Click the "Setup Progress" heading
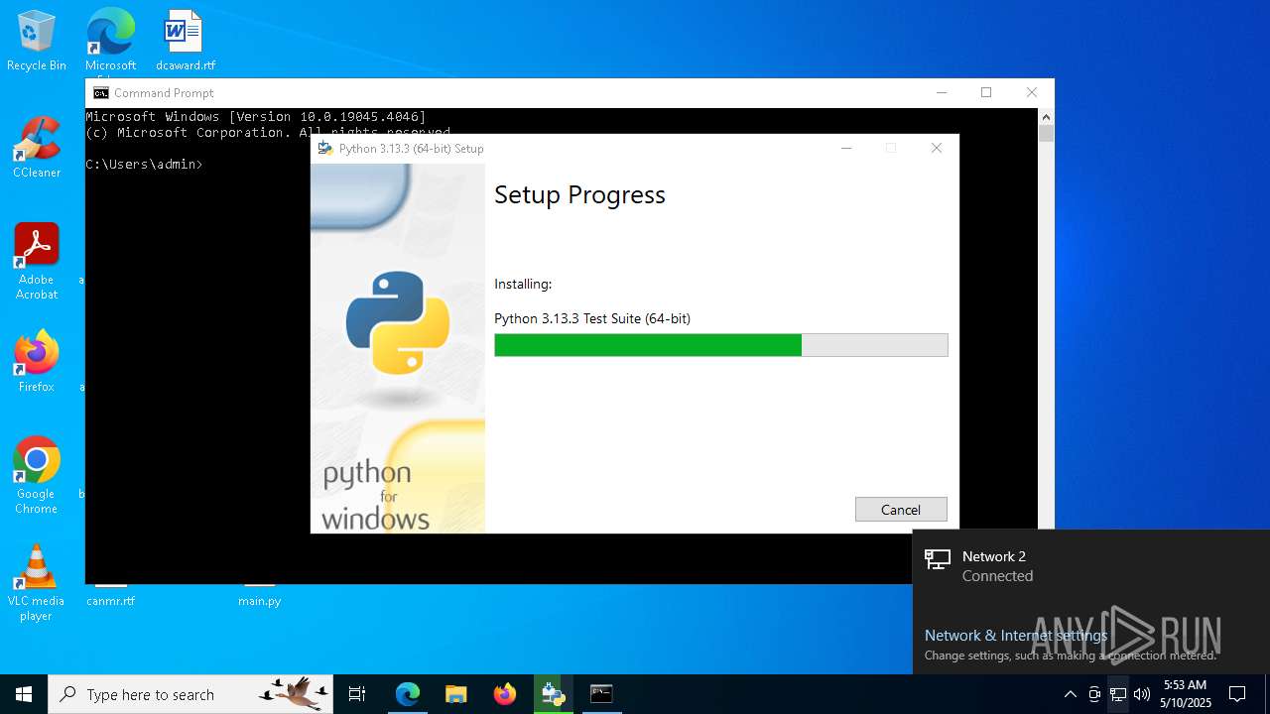This screenshot has width=1270, height=714. tap(579, 194)
